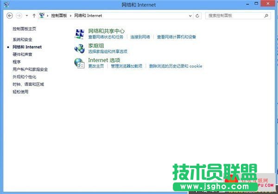Select 网络和 Internet in the address breadcrumb
278x194 pixels.
click(88, 16)
